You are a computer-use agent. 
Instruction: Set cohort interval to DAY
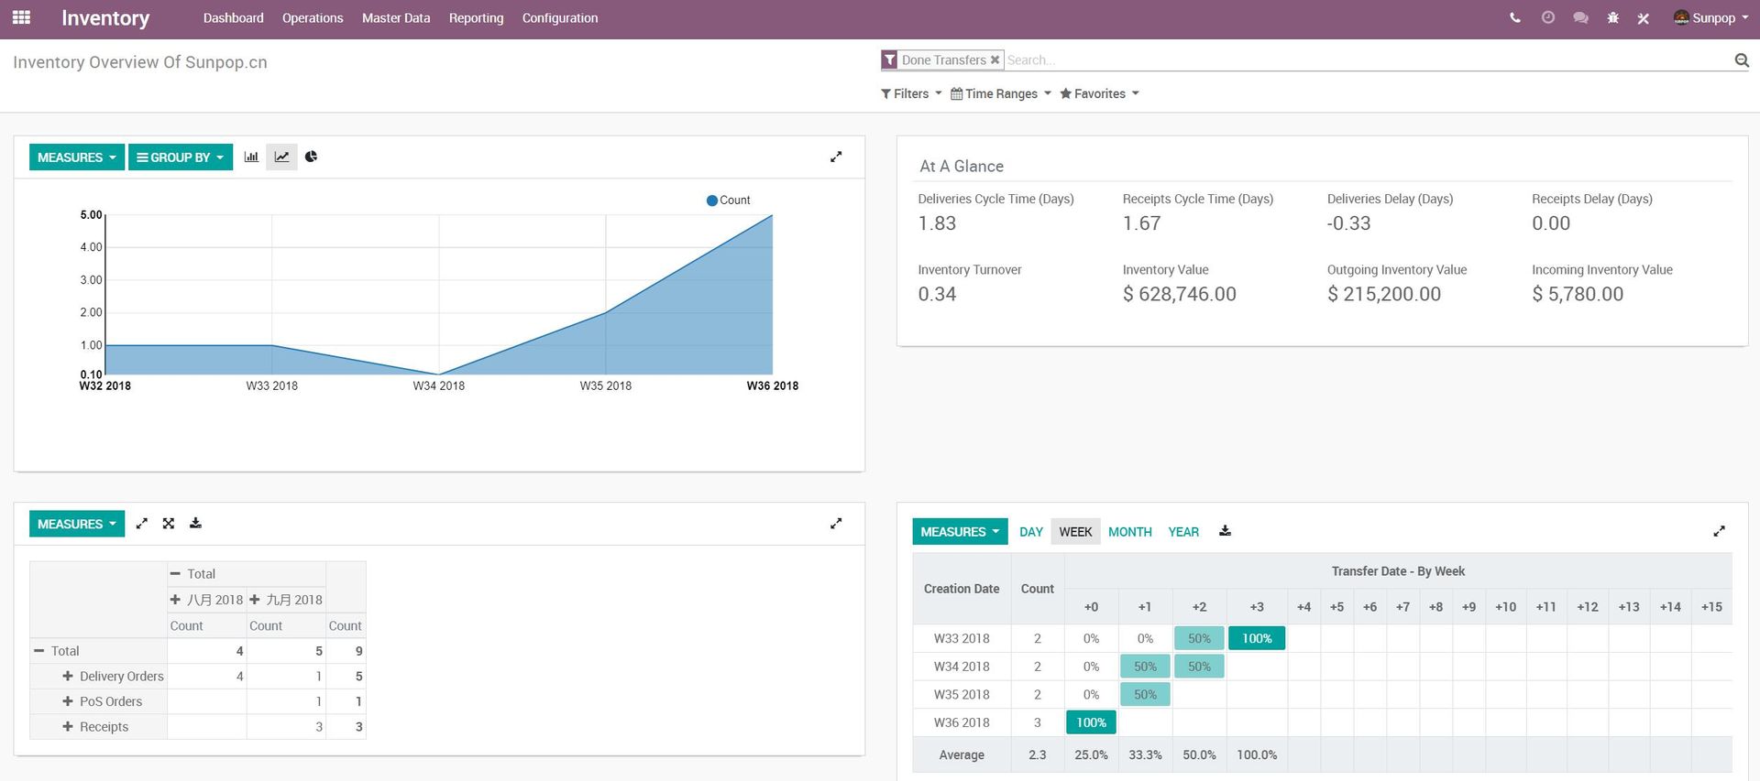coord(1031,531)
